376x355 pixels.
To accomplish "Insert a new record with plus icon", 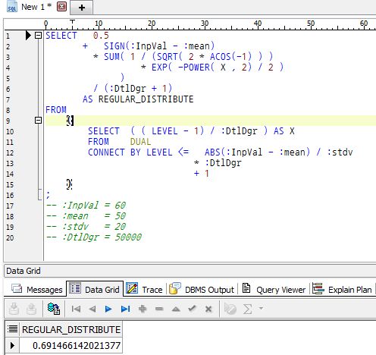I will tap(143, 309).
